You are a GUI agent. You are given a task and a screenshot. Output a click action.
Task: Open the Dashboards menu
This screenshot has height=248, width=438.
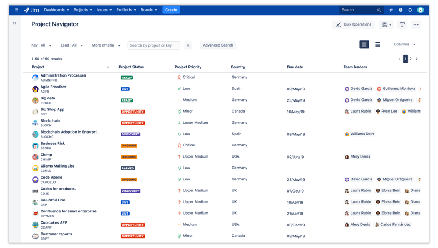click(x=57, y=10)
